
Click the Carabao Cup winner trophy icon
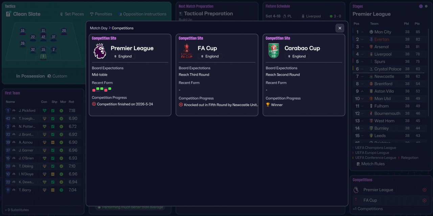tap(268, 105)
